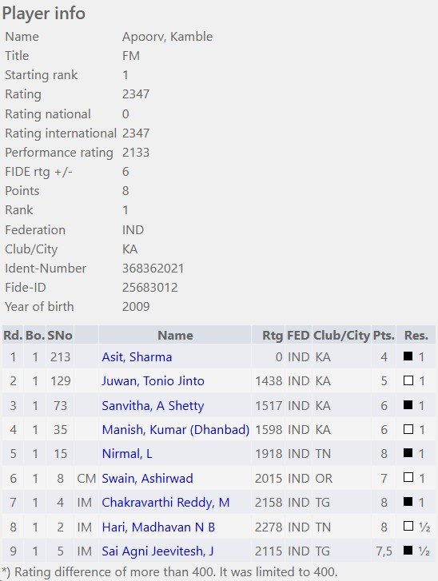Open Nirmal, L player details

click(127, 454)
